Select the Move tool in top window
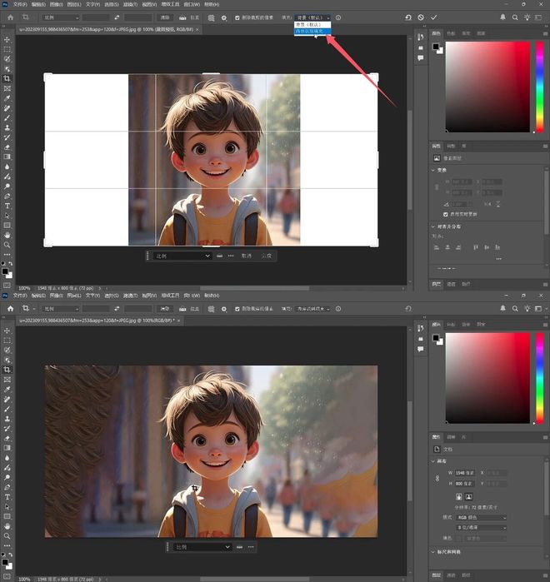This screenshot has width=550, height=582. (x=7, y=39)
